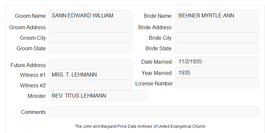
Task: Click the Bride Address text box
Action: (217, 27)
